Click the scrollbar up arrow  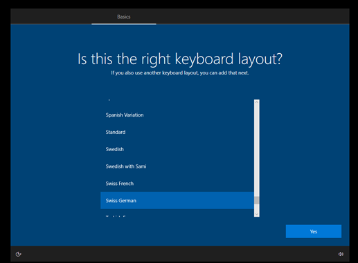coord(257,102)
